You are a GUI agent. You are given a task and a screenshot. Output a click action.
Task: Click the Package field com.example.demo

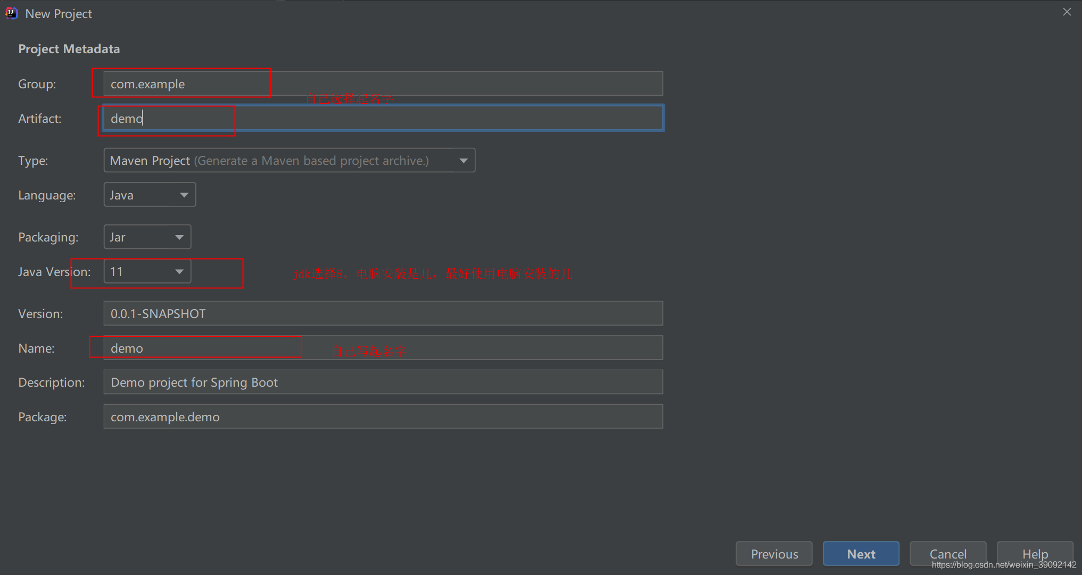click(383, 416)
